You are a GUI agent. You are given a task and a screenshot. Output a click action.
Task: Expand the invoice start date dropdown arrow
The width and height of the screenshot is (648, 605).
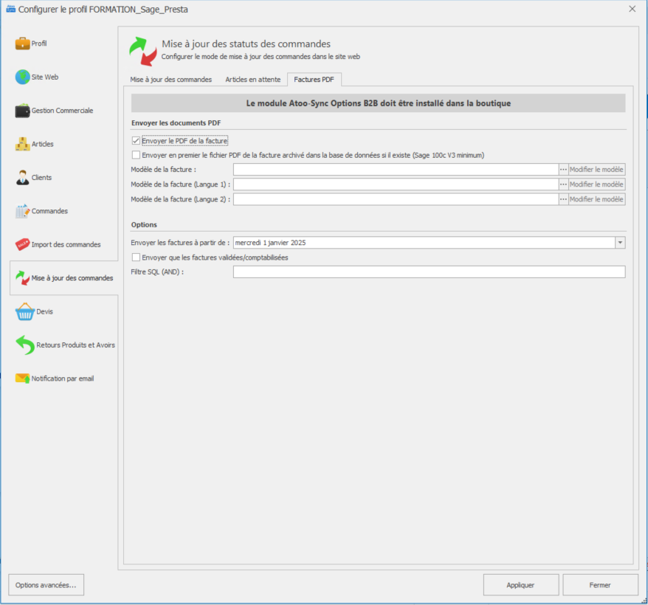click(x=619, y=243)
